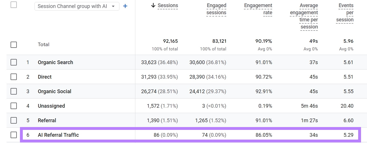Check the Referral row checkbox
The image size is (367, 143).
click(x=13, y=120)
